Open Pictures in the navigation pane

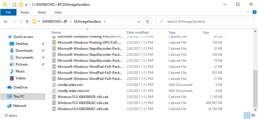(x=22, y=64)
